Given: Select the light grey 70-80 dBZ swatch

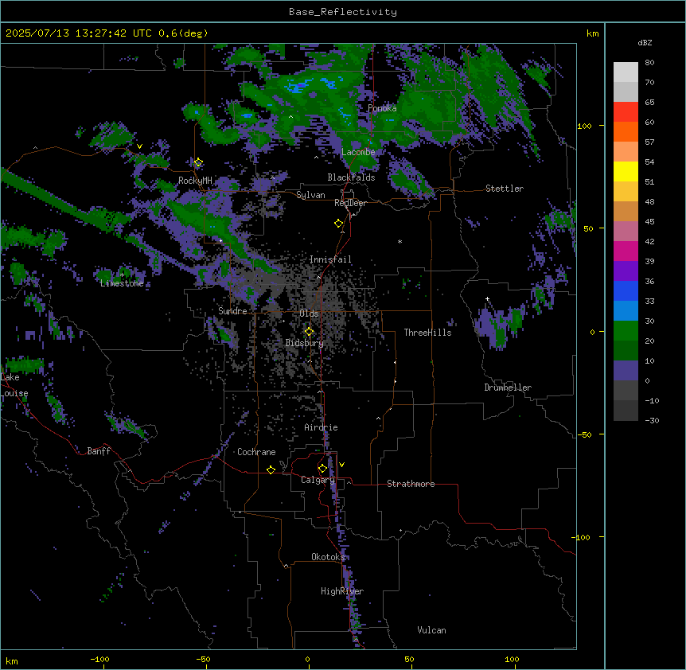Looking at the screenshot, I should 626,72.
